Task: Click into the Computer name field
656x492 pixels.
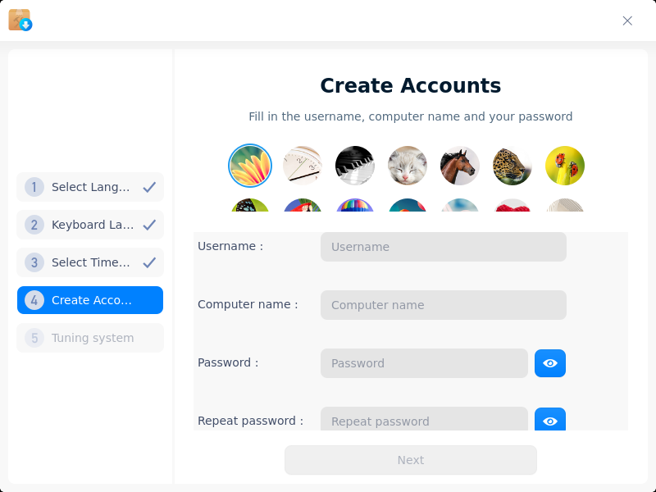Action: [x=444, y=305]
